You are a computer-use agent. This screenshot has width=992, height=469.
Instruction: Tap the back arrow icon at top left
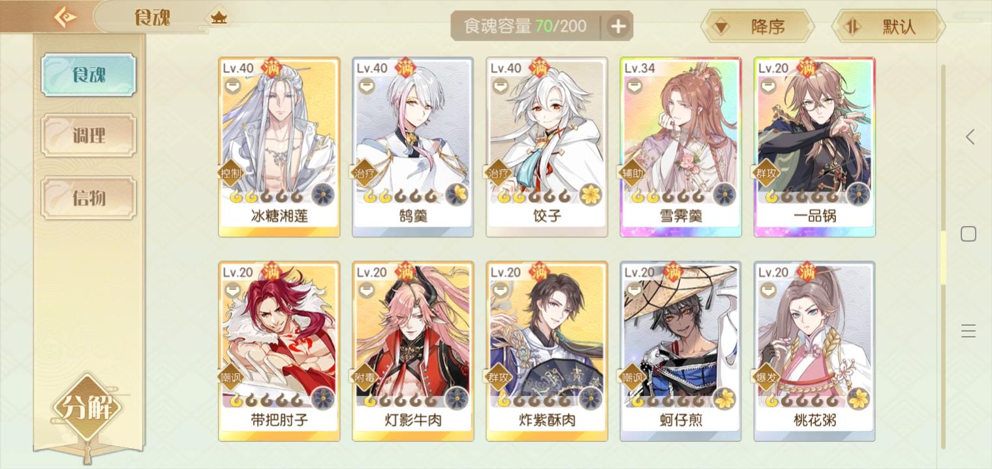coord(65,18)
